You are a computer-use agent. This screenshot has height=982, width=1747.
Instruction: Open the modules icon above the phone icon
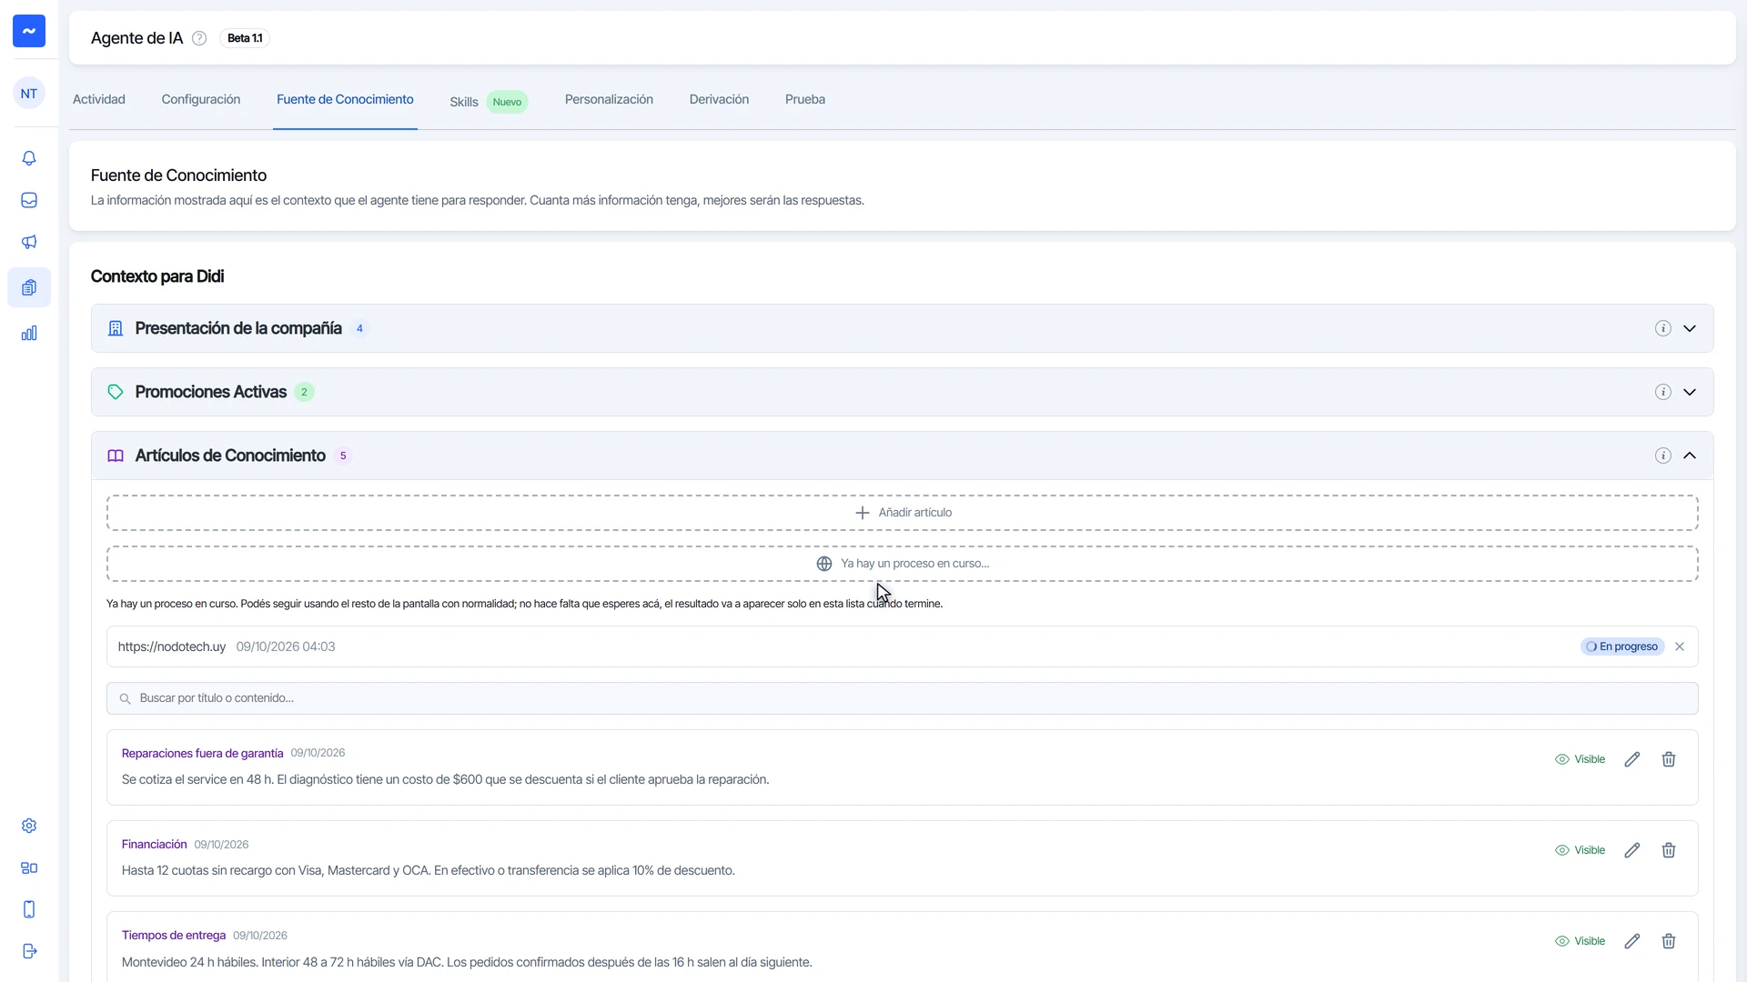click(29, 867)
